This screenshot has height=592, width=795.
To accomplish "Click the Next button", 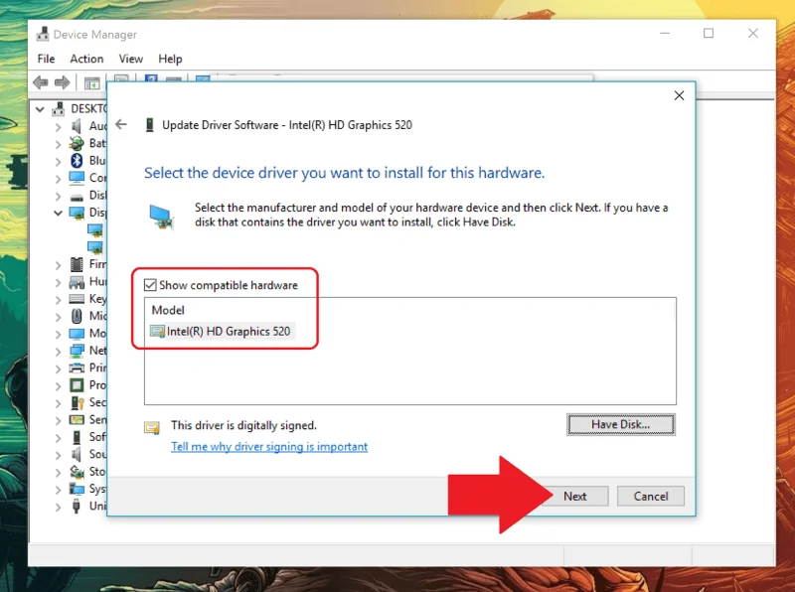I will click(x=575, y=497).
